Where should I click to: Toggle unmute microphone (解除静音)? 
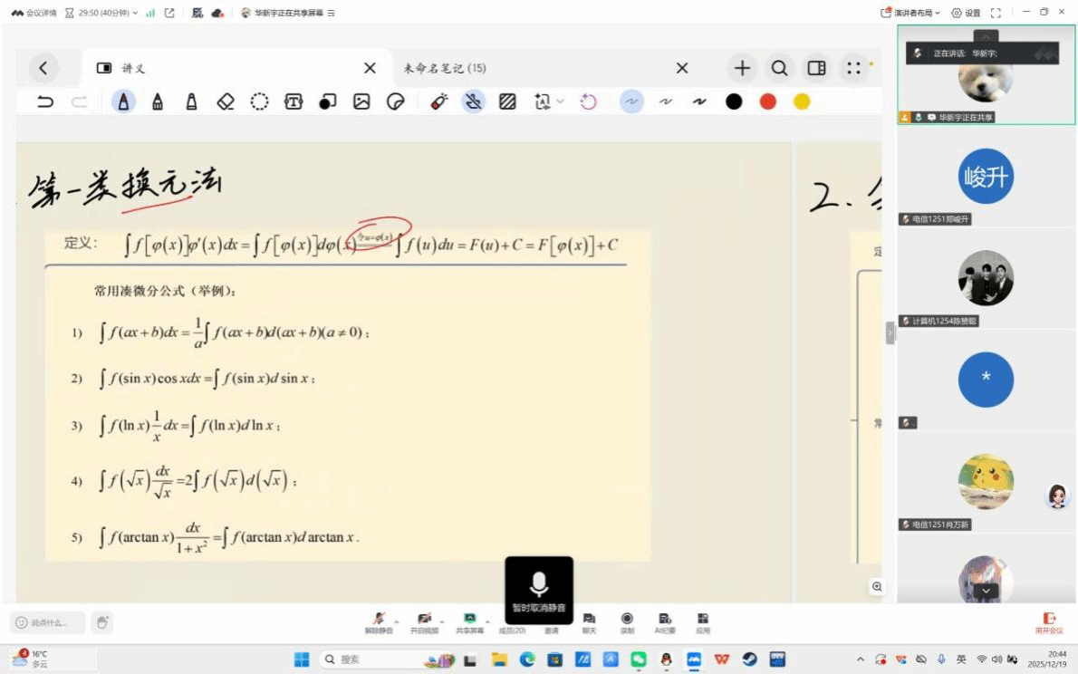click(x=380, y=621)
